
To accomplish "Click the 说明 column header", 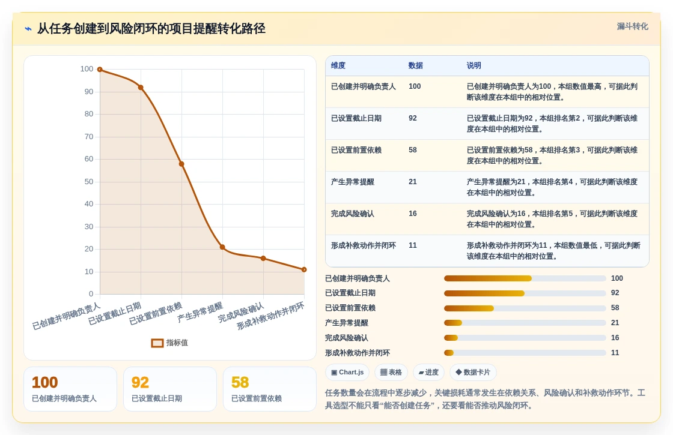I will point(474,65).
